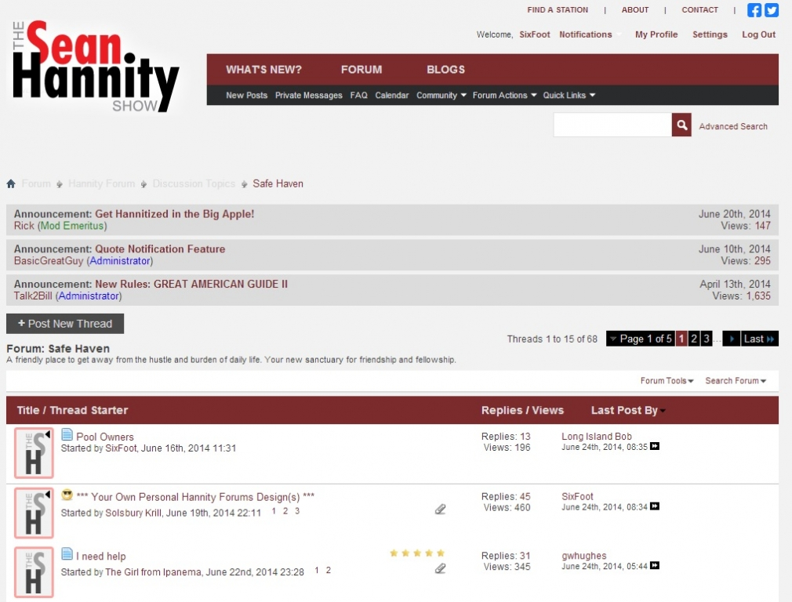The image size is (792, 602).
Task: Open attachment paperclip on I need help thread
Action: click(x=441, y=568)
